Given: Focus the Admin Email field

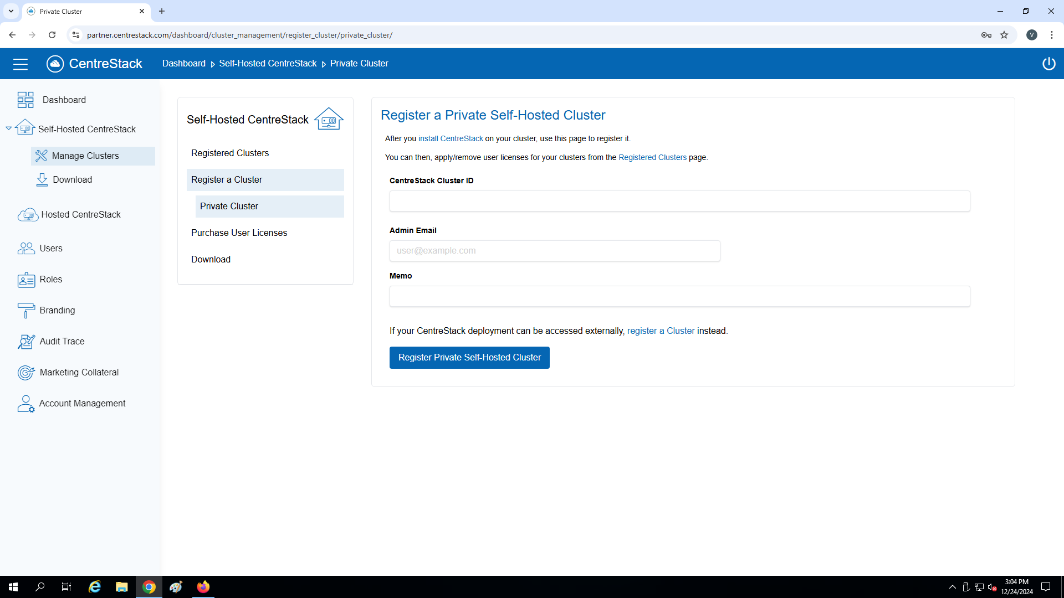Looking at the screenshot, I should click(555, 251).
